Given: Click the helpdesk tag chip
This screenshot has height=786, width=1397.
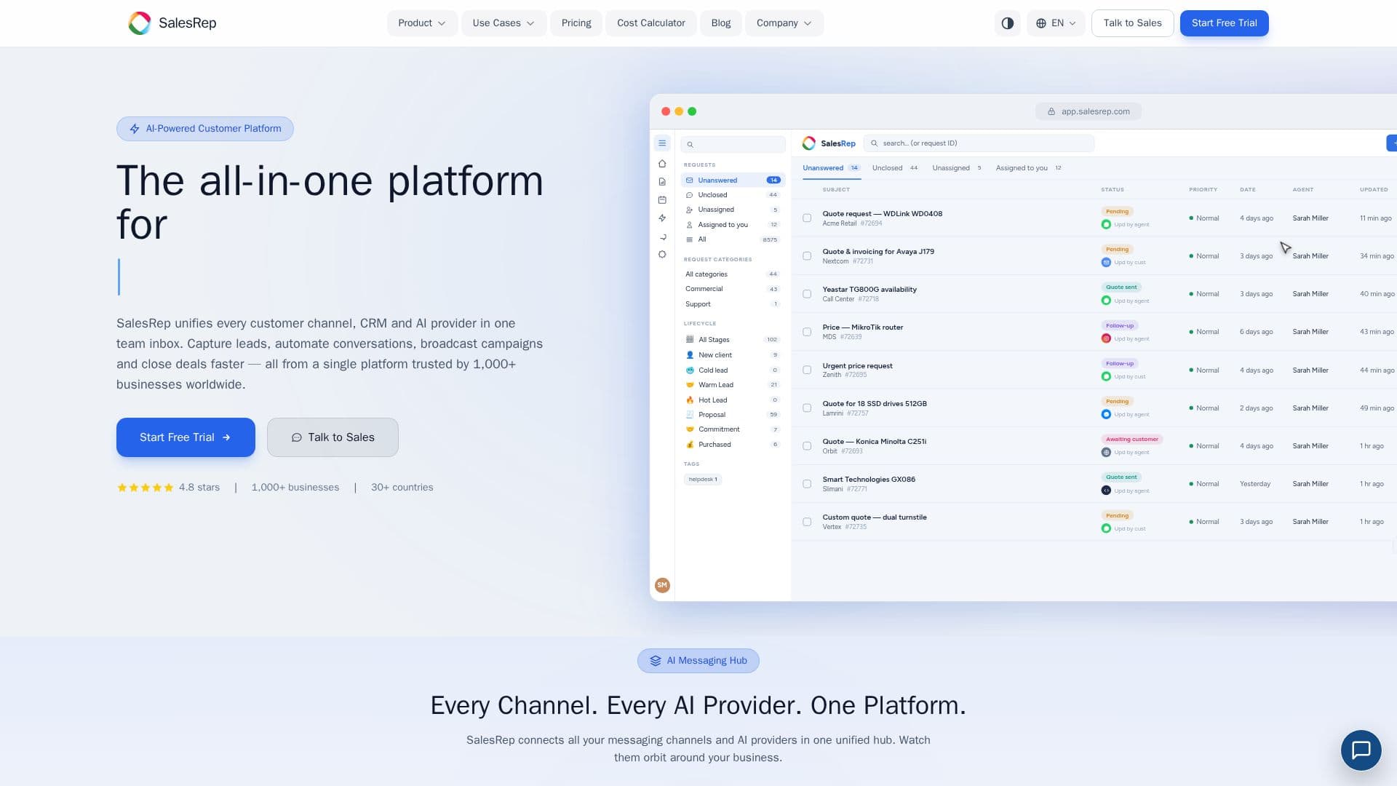Looking at the screenshot, I should tap(703, 480).
